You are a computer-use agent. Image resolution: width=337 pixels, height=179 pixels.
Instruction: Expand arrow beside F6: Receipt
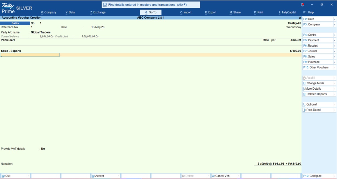[x=335, y=46]
